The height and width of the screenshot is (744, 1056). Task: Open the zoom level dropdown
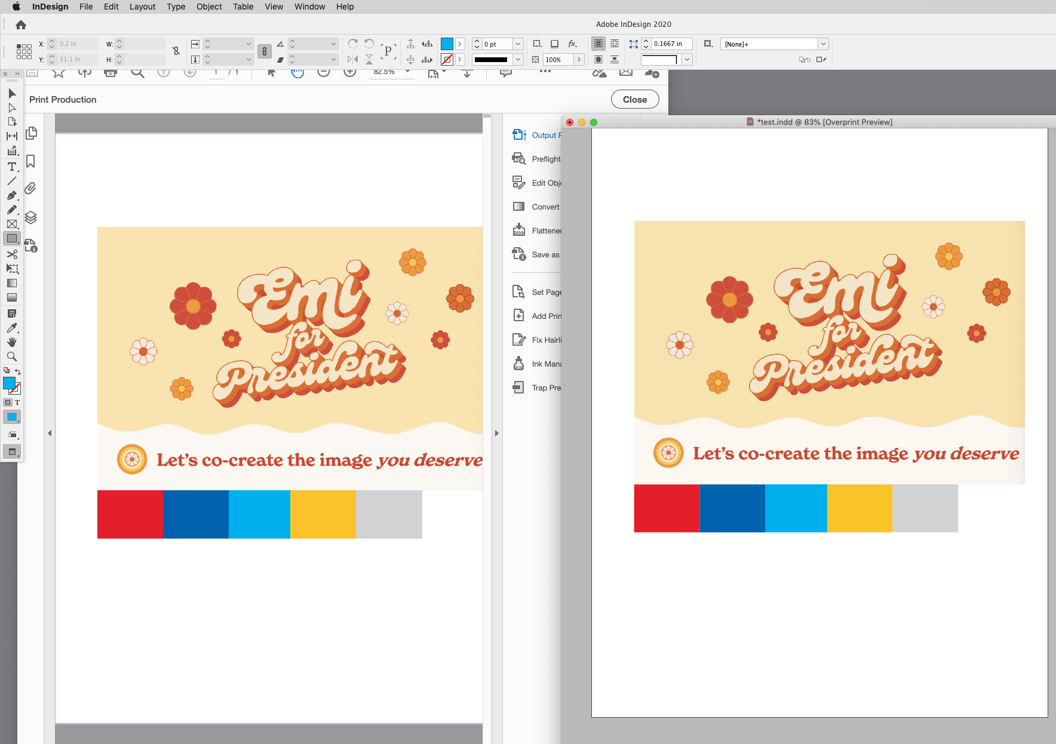(408, 72)
